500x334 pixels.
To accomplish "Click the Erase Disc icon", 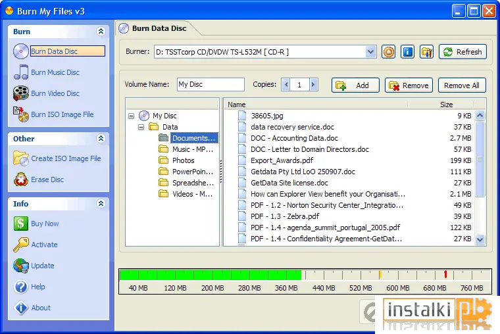I will (x=21, y=179).
